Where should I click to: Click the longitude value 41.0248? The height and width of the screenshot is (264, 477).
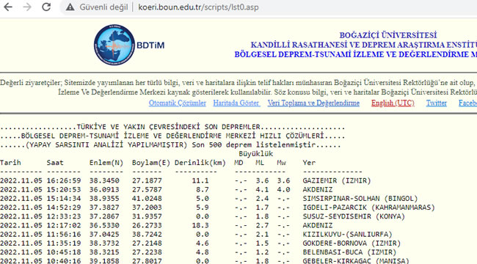pyautogui.click(x=147, y=199)
